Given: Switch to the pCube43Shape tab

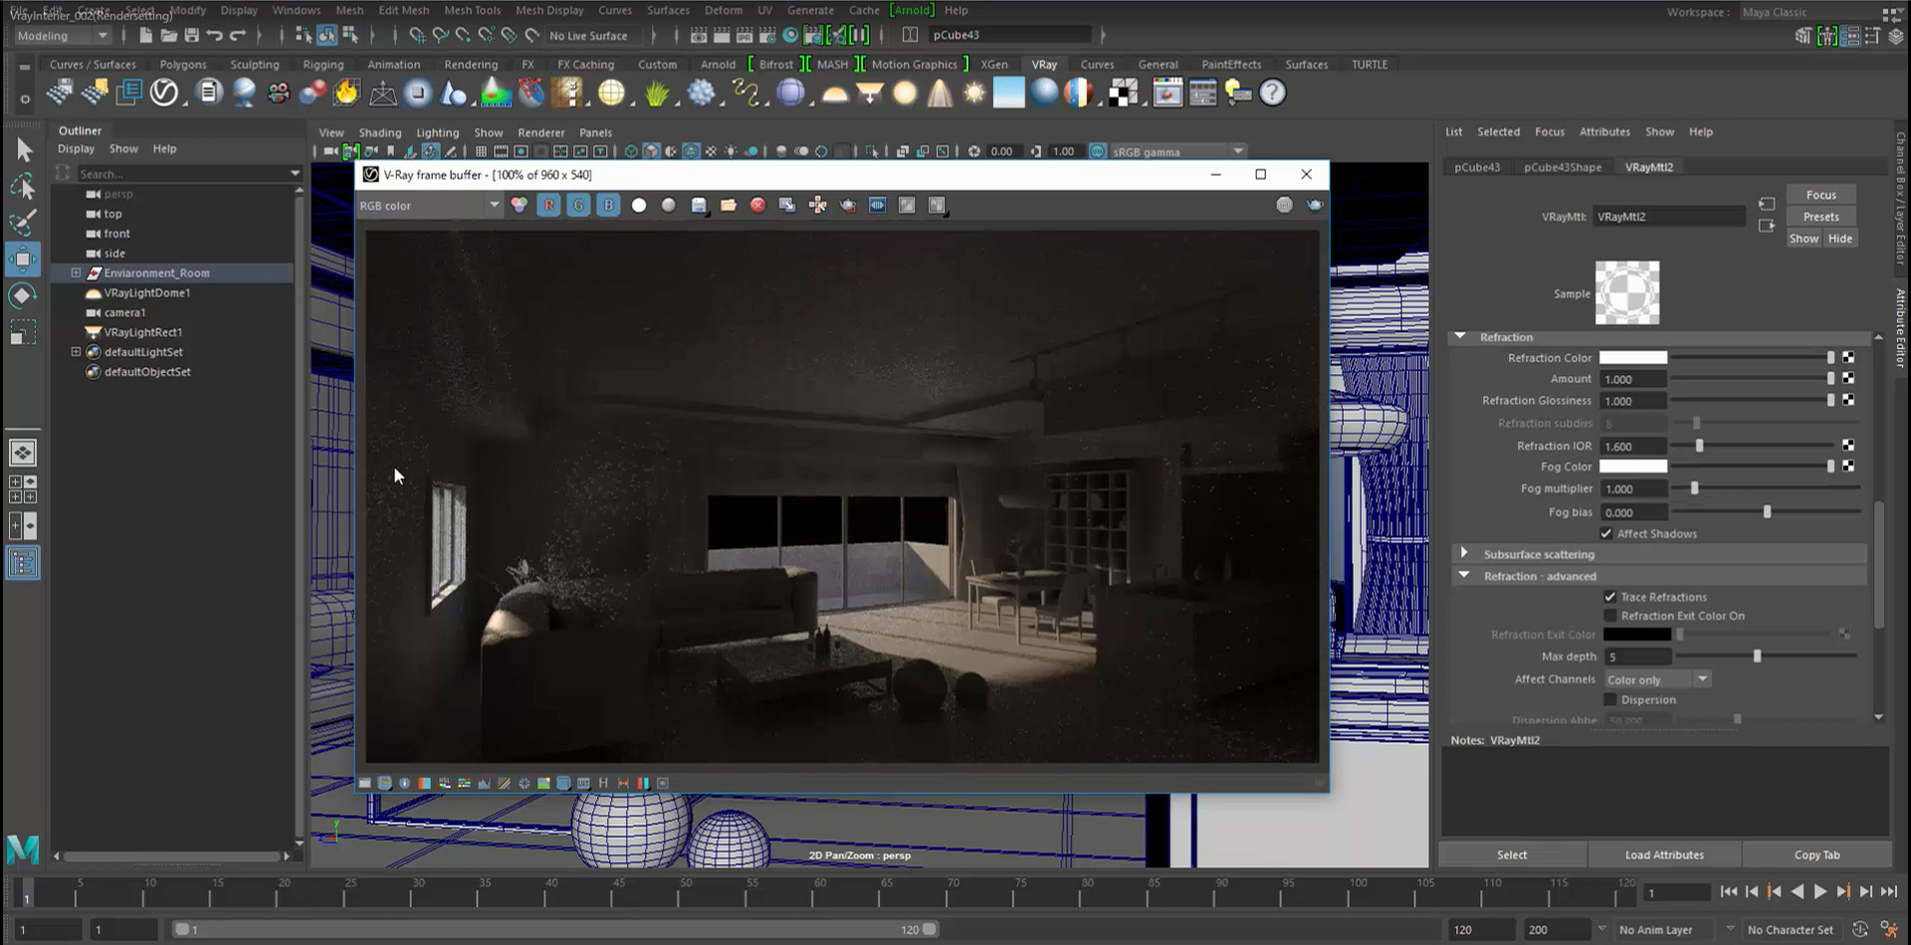Looking at the screenshot, I should pos(1563,166).
